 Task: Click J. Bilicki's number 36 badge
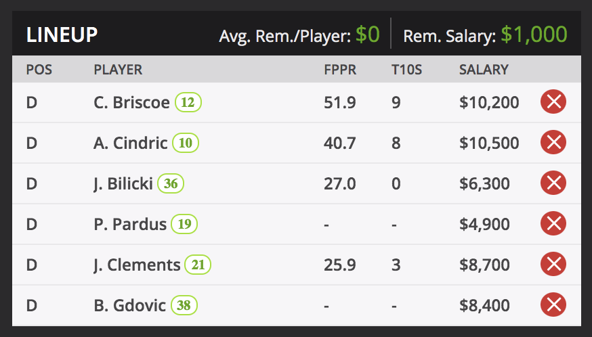click(171, 184)
